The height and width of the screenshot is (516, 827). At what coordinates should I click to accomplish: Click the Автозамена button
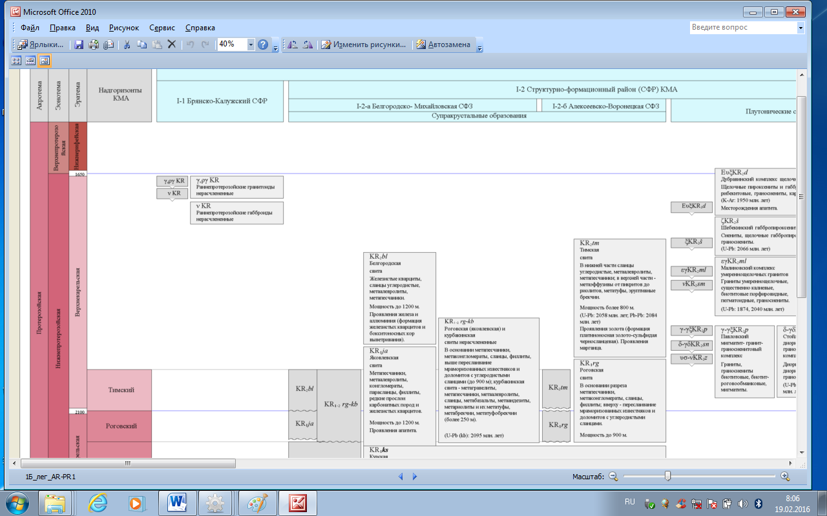(443, 45)
